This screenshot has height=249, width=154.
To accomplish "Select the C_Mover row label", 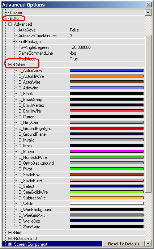I will (26, 152).
